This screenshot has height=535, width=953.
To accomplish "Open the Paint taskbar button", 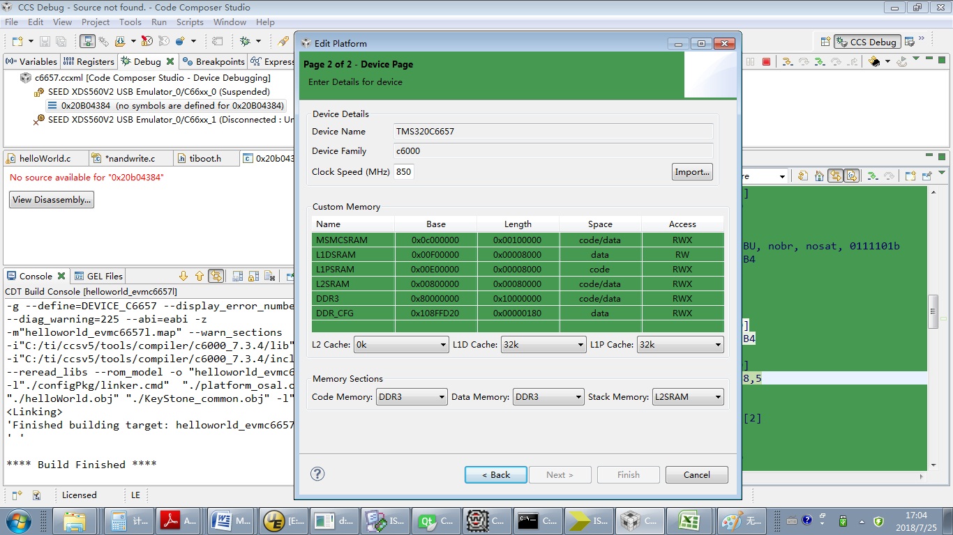I will point(741,520).
